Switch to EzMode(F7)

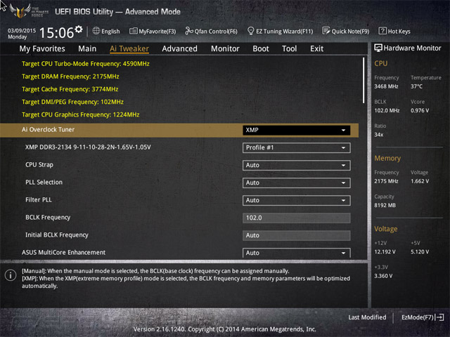point(423,317)
